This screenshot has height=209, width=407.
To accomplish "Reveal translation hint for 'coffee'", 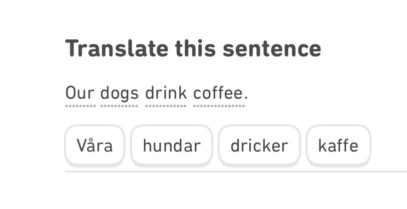I will [218, 93].
